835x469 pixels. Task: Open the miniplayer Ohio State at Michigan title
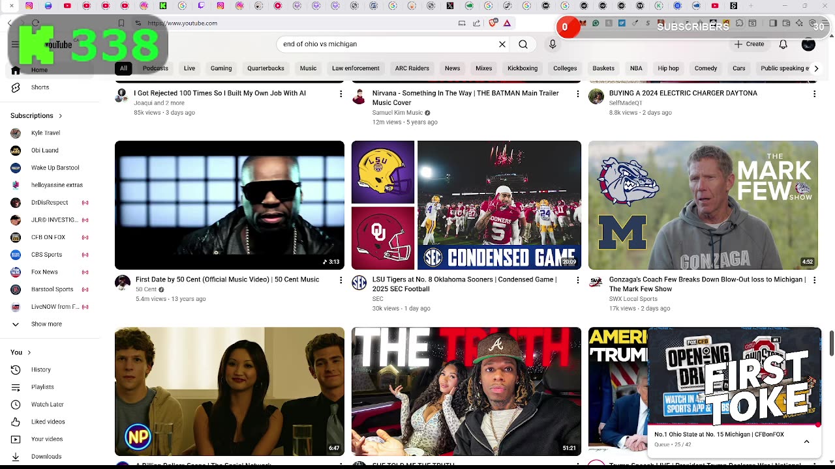pos(719,434)
